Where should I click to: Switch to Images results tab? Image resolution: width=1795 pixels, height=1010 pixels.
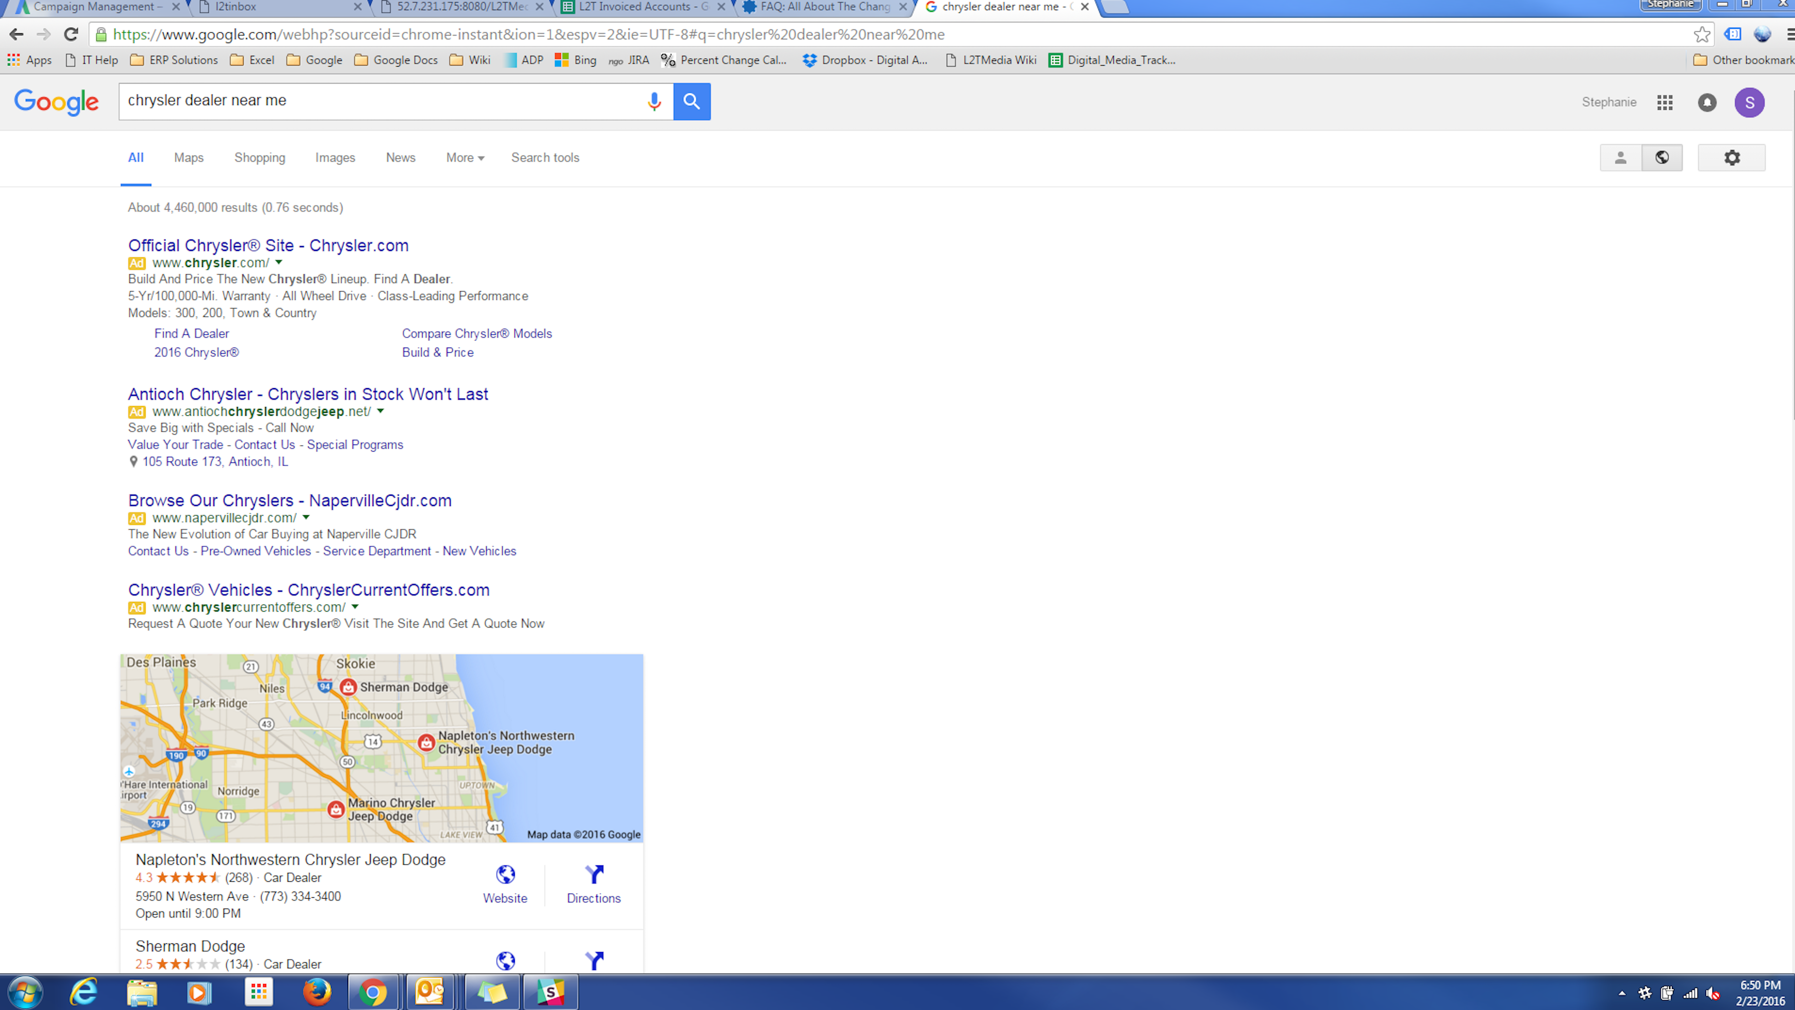335,157
